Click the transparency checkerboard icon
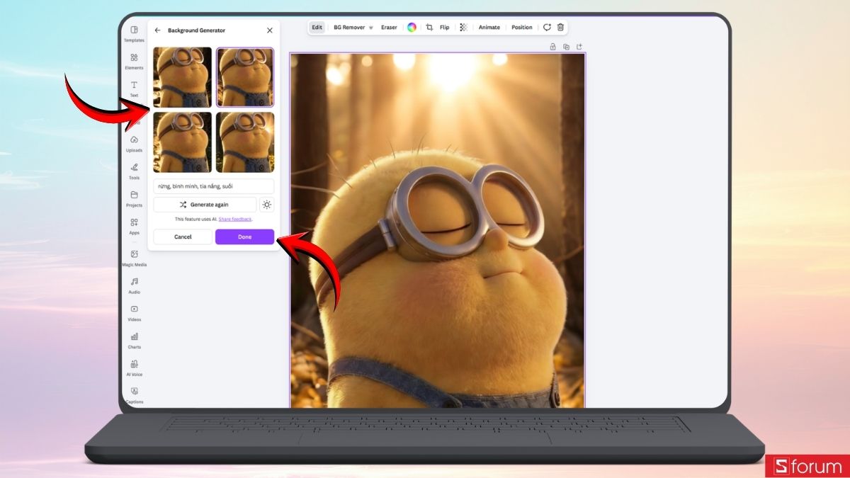Viewport: 850px width, 478px height. [463, 27]
